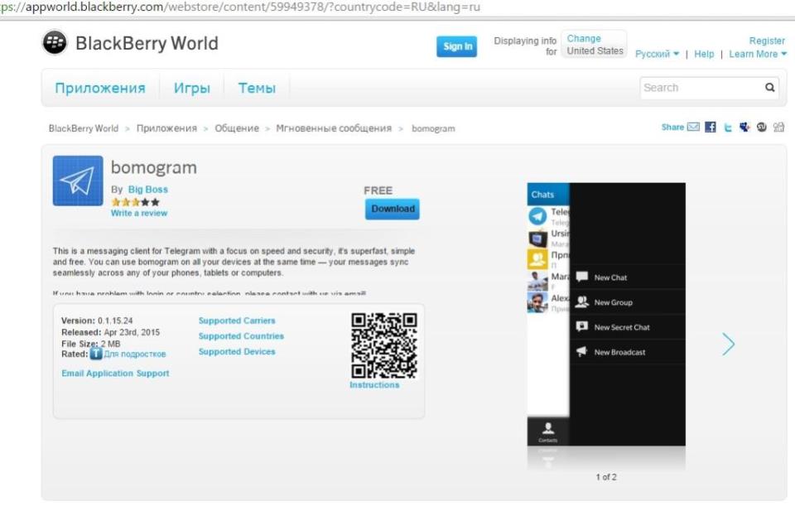Click Write a review link
Image resolution: width=795 pixels, height=511 pixels.
(x=139, y=213)
